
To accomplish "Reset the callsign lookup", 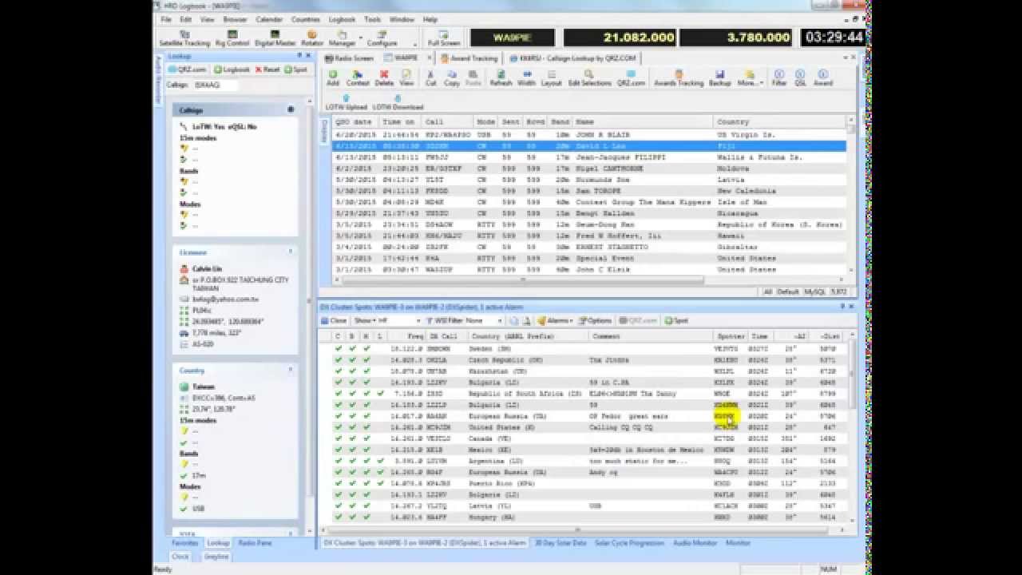I will (268, 69).
